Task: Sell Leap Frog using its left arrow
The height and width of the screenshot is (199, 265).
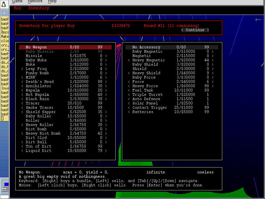Action: pos(22,69)
